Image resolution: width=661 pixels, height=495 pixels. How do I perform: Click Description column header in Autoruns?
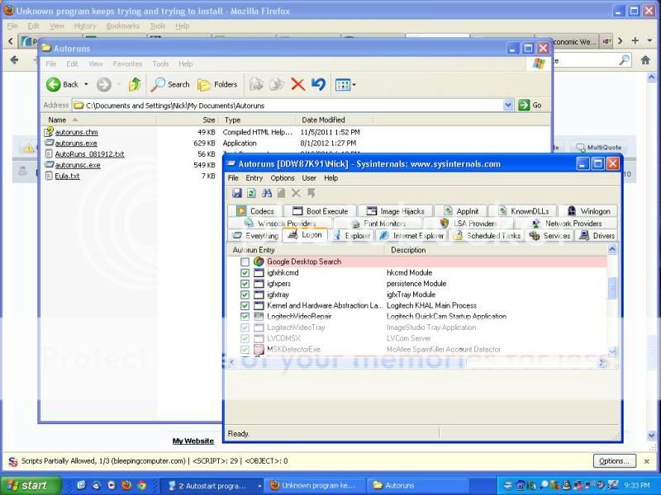coord(497,250)
